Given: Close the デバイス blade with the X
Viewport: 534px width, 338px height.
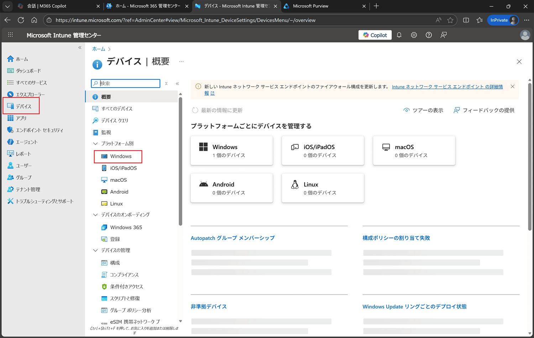Looking at the screenshot, I should (x=519, y=62).
